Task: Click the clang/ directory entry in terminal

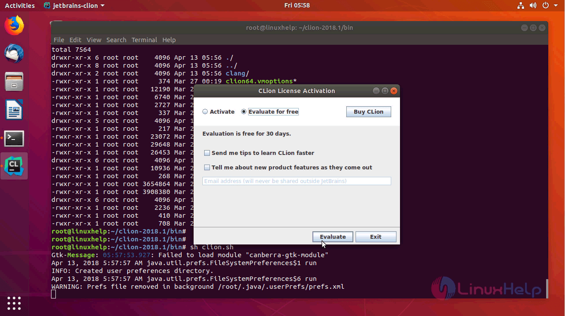Action: point(237,73)
